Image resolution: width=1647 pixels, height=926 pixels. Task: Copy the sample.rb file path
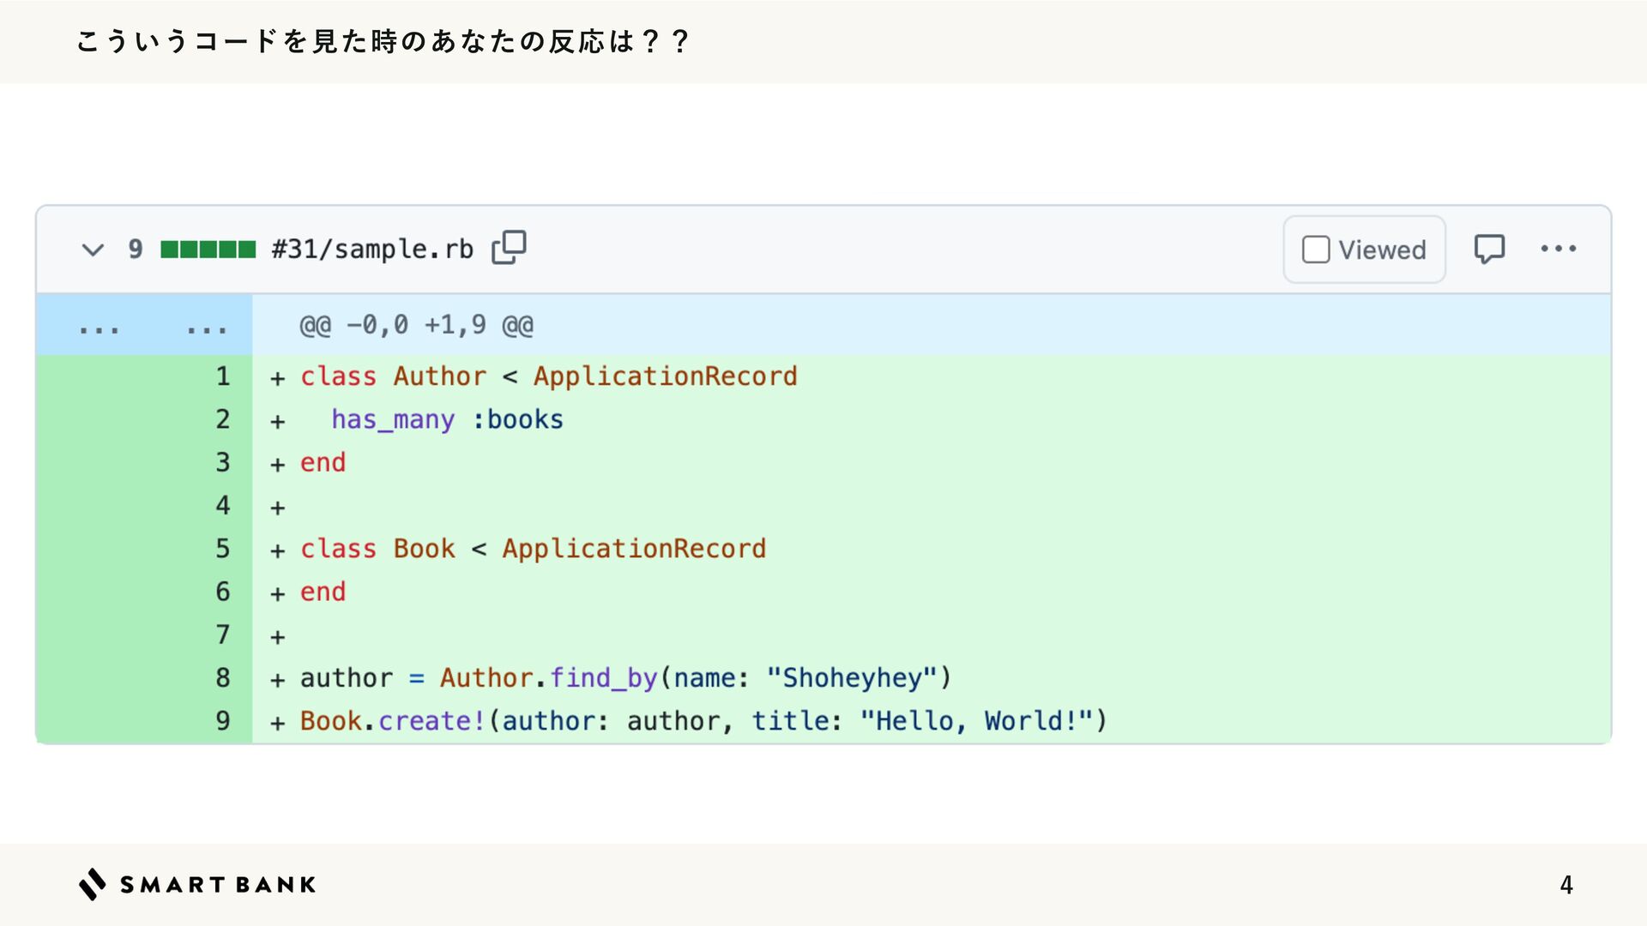[x=509, y=248]
